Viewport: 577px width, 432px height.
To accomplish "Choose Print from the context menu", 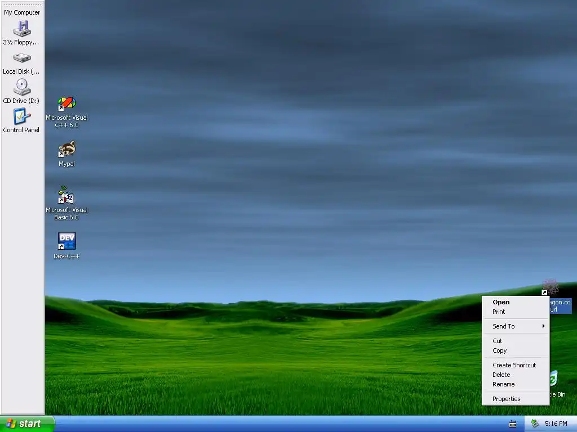I will point(516,312).
